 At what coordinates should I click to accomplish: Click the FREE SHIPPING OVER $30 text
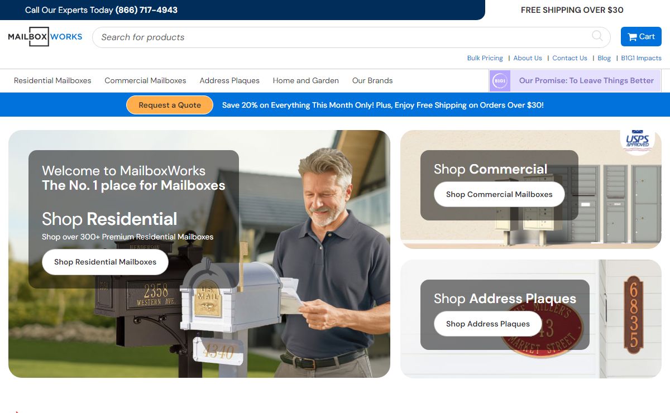tap(572, 10)
